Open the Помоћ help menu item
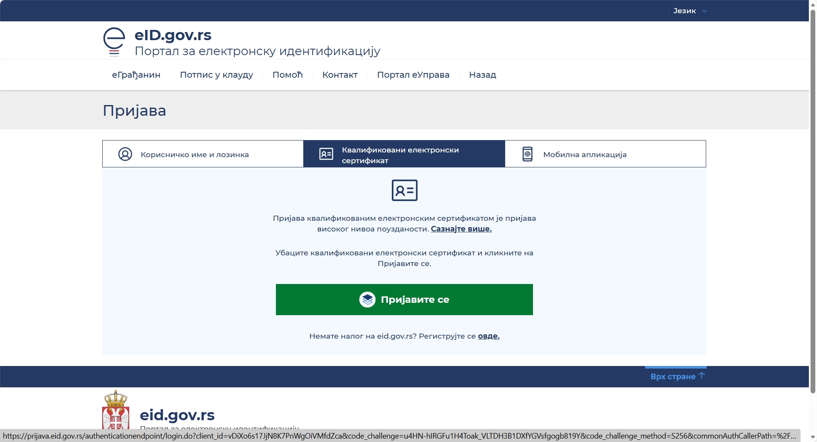The height and width of the screenshot is (442, 817). tap(287, 75)
